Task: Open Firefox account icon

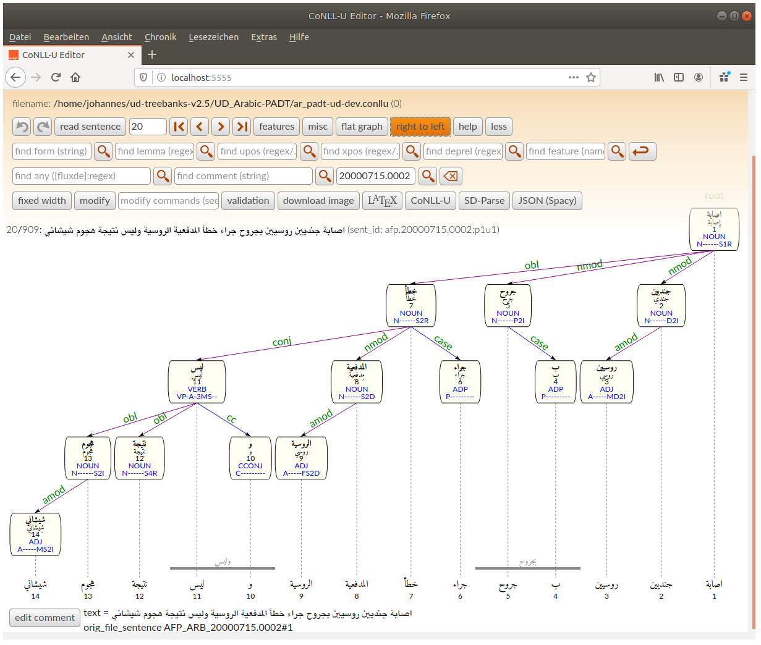Action: pyautogui.click(x=699, y=77)
